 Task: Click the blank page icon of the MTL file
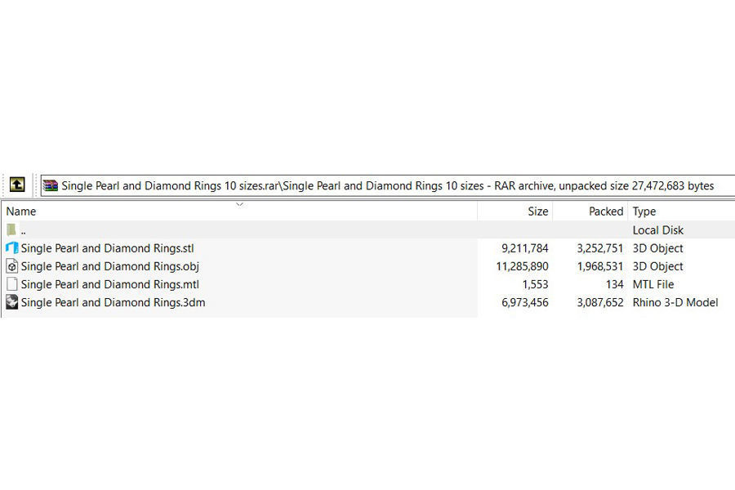[x=11, y=284]
